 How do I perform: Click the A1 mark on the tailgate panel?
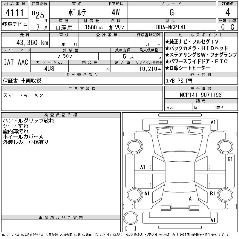pos(191,198)
